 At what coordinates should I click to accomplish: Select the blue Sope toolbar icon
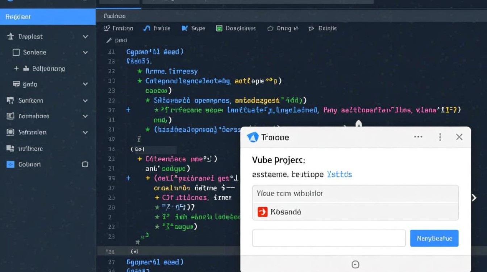(x=185, y=28)
